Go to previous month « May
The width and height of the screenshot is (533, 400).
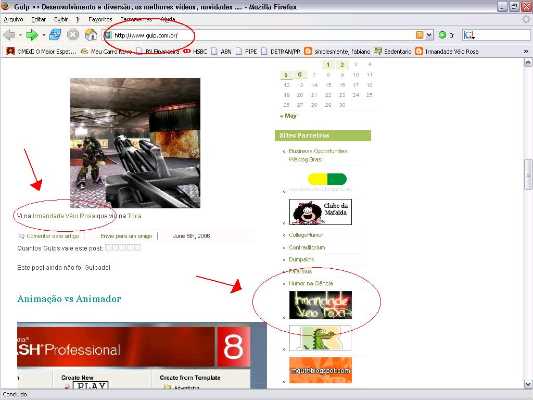click(x=288, y=116)
